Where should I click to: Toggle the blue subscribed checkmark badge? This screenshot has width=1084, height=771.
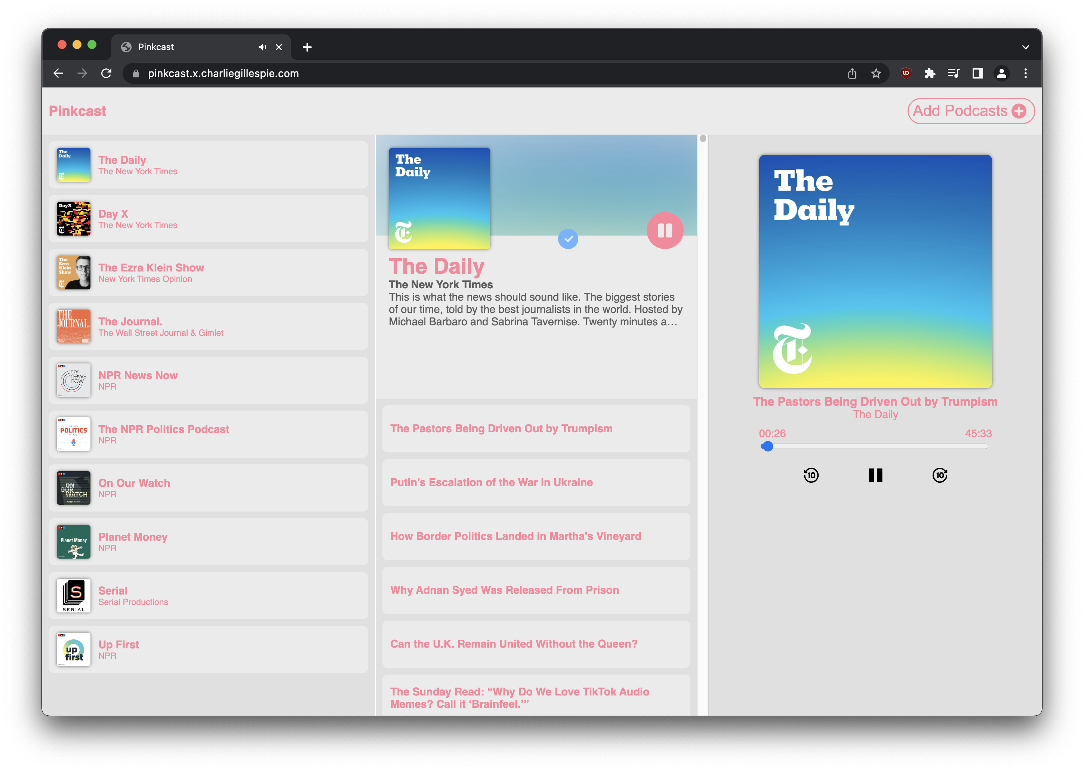tap(568, 239)
